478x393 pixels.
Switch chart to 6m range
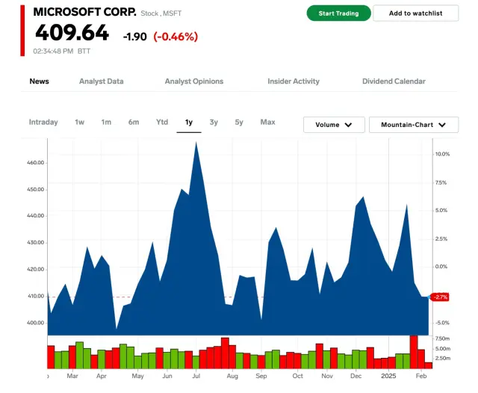coord(134,123)
